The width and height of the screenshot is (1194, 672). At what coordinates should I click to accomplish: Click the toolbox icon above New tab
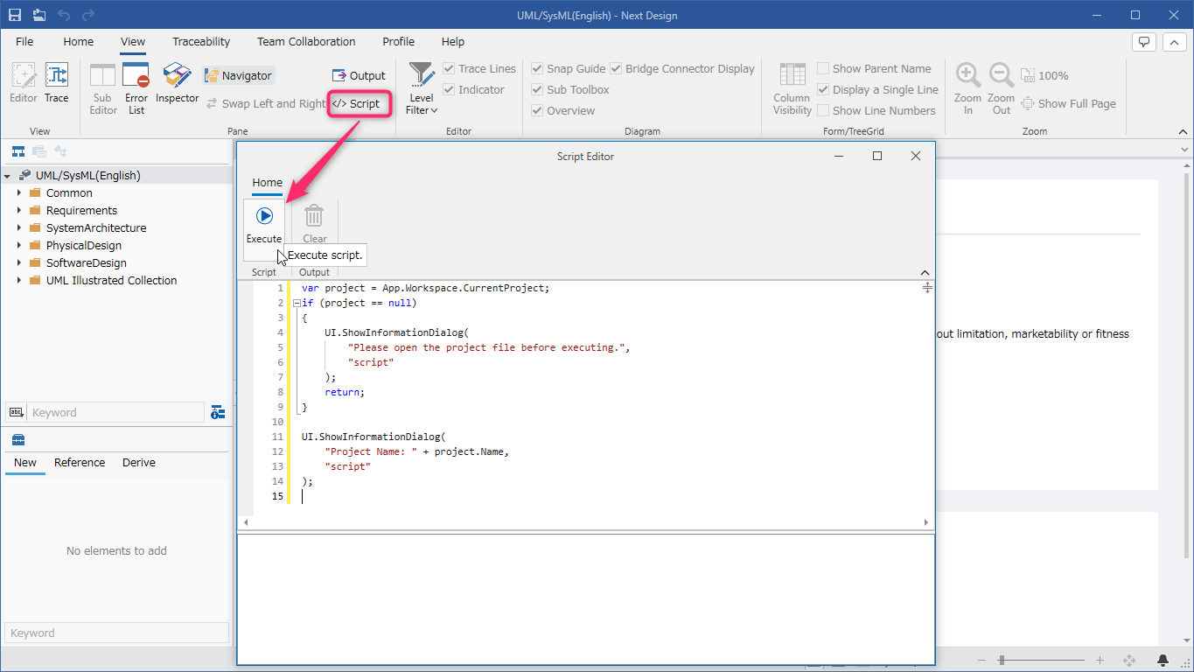click(x=17, y=439)
